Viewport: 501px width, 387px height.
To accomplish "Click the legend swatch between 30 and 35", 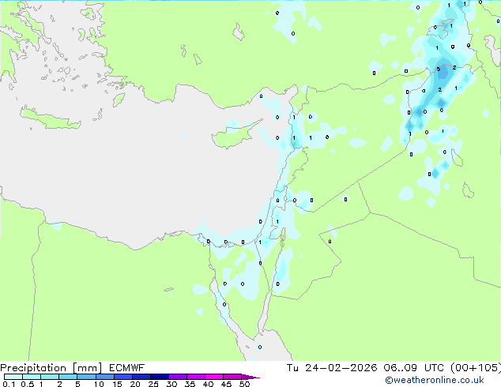I will click(x=177, y=377).
